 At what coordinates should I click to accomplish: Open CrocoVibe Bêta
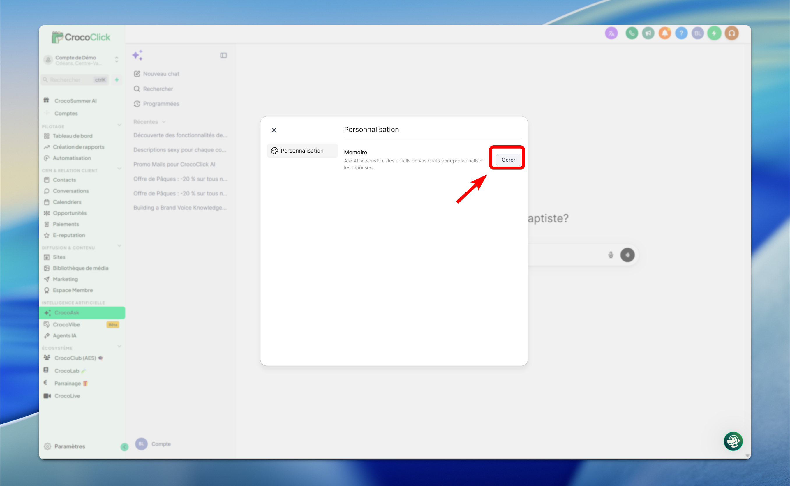click(x=82, y=325)
